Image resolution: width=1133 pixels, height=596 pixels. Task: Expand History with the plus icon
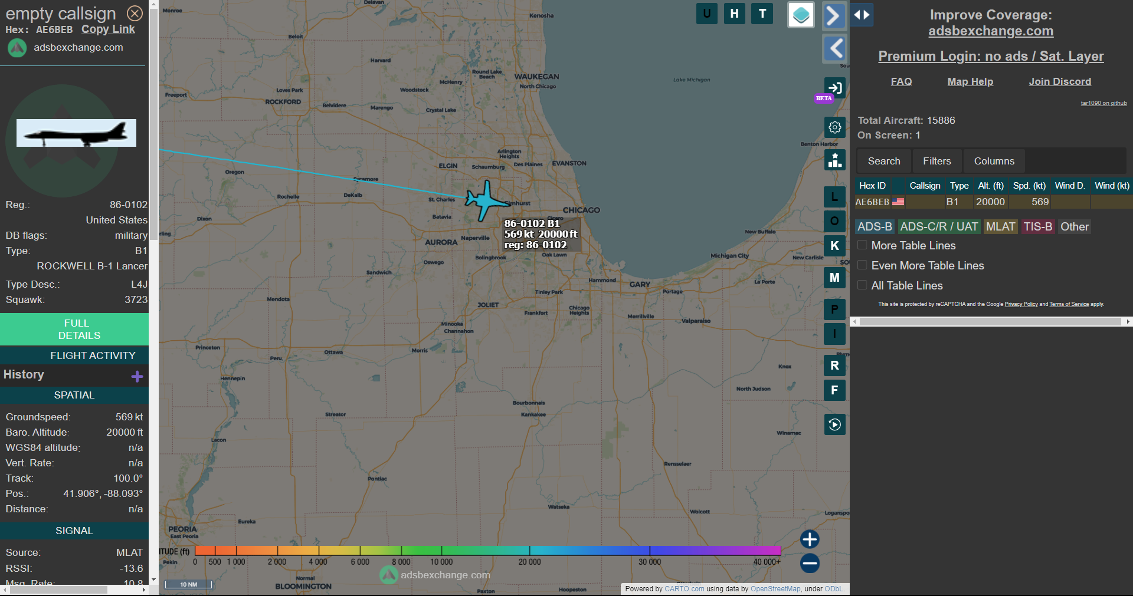137,376
